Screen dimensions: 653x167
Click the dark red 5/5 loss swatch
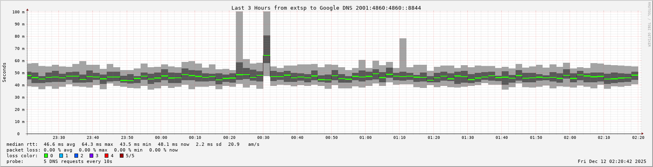pyautogui.click(x=121, y=156)
